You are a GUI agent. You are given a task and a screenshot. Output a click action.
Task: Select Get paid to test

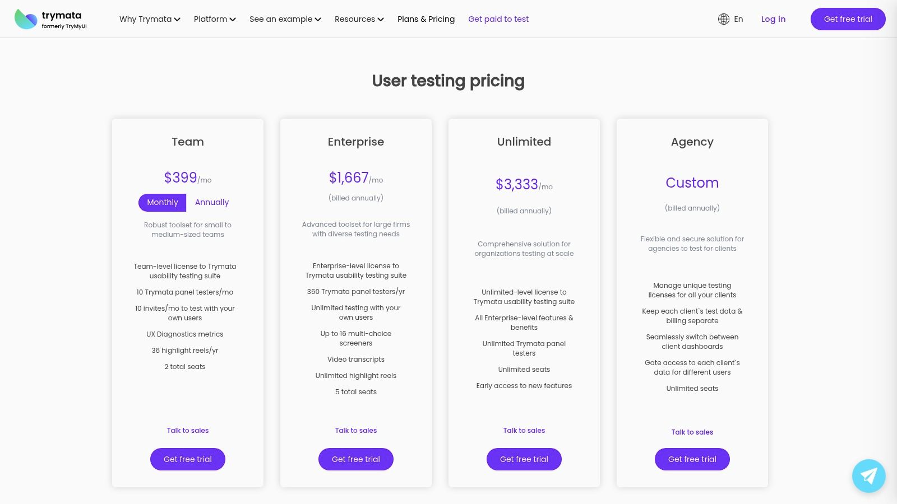pos(498,19)
